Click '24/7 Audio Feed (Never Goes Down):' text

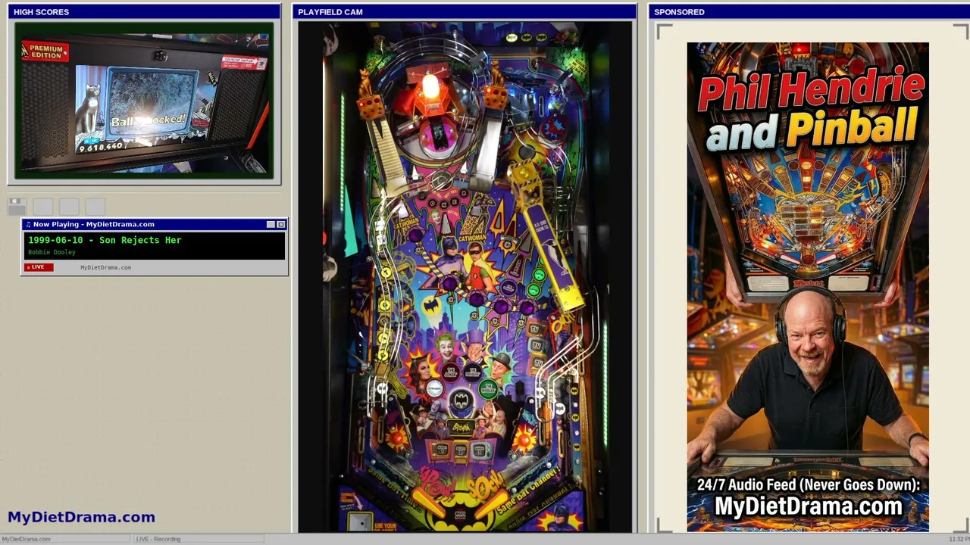click(x=809, y=485)
